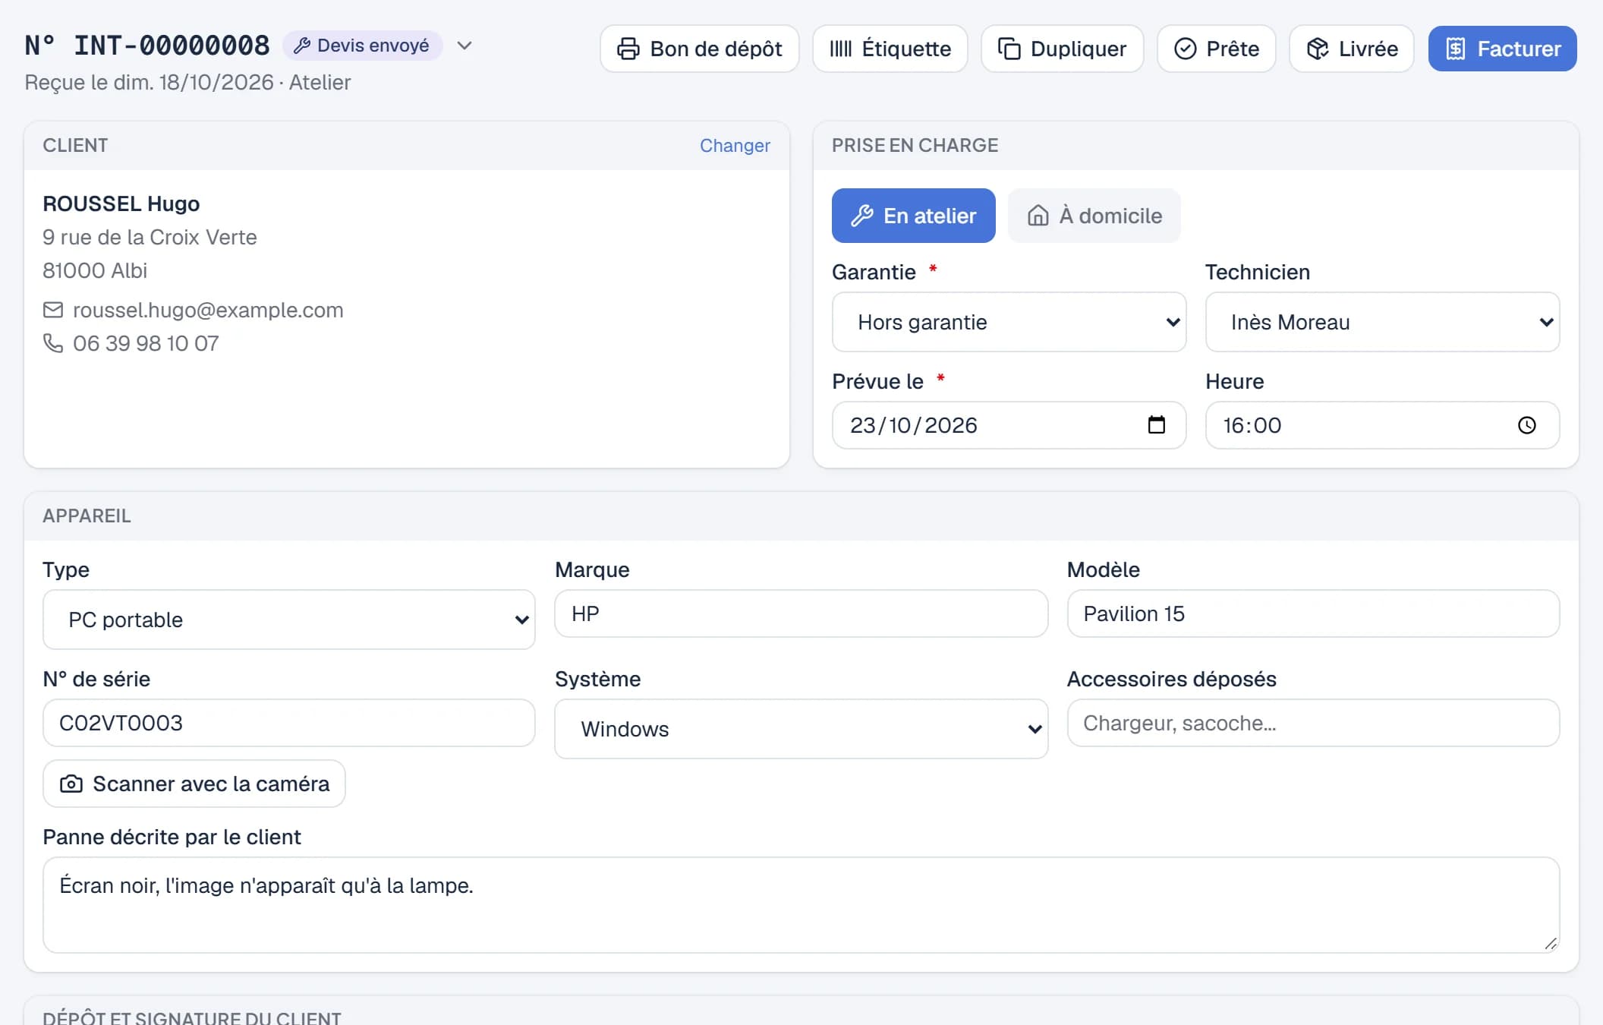Mark the intervention as Prête

click(1216, 49)
